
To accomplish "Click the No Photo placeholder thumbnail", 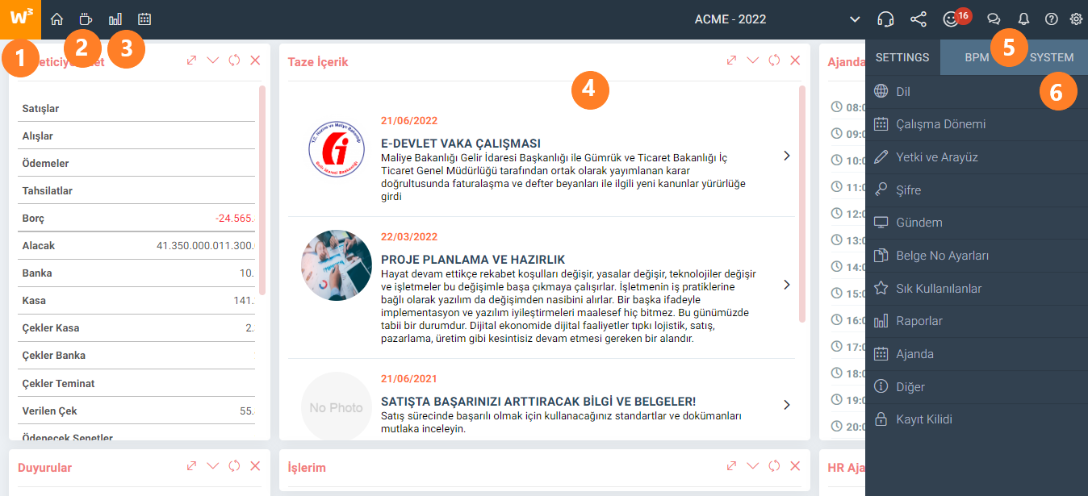I will [337, 406].
